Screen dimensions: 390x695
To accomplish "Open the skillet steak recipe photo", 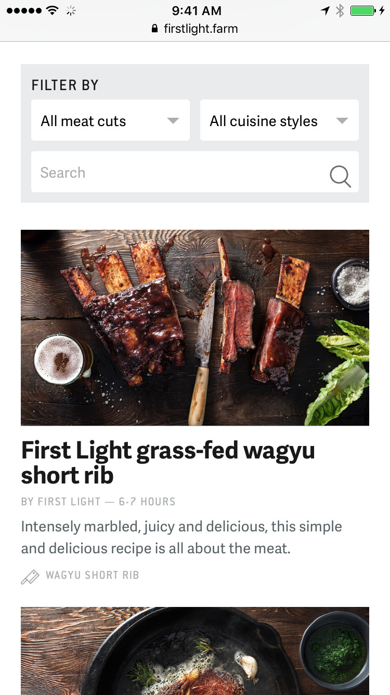I will coord(195,651).
